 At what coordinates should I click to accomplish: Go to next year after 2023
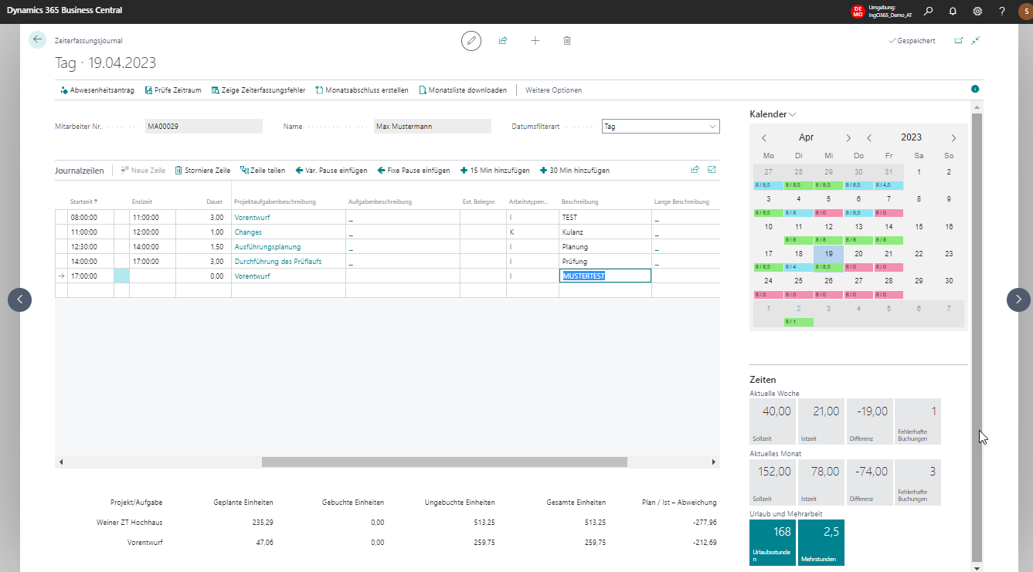pyautogui.click(x=953, y=137)
